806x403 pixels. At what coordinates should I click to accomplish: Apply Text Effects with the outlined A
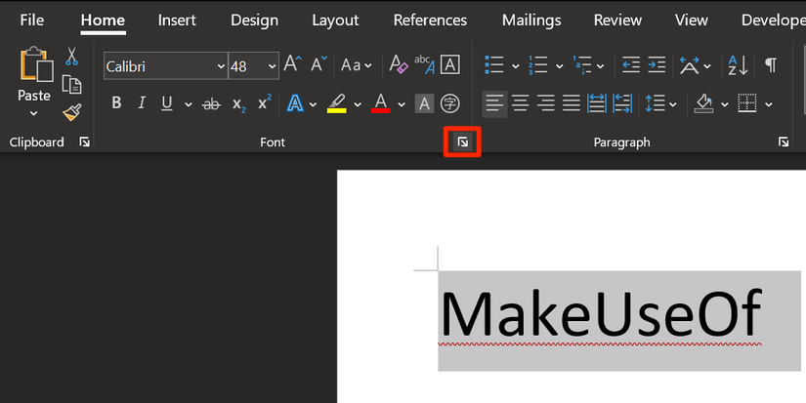pos(295,103)
